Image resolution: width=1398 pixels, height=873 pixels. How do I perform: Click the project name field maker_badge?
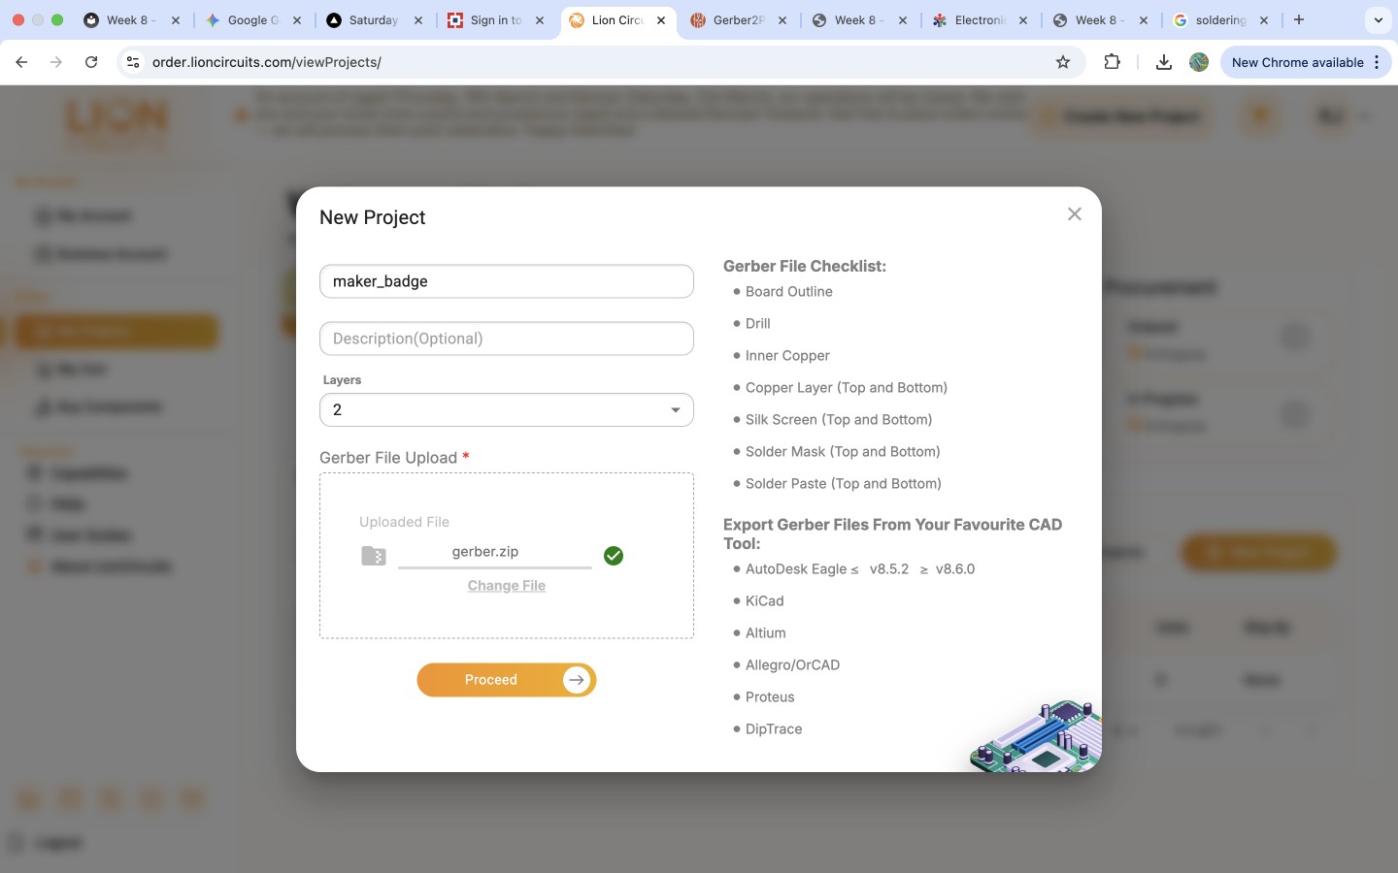point(506,281)
